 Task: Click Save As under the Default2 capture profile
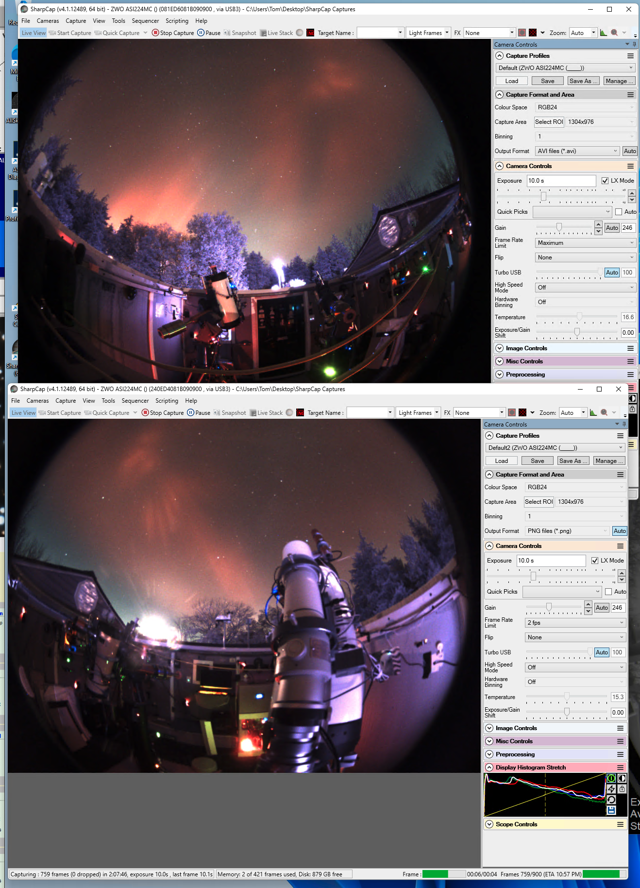573,461
